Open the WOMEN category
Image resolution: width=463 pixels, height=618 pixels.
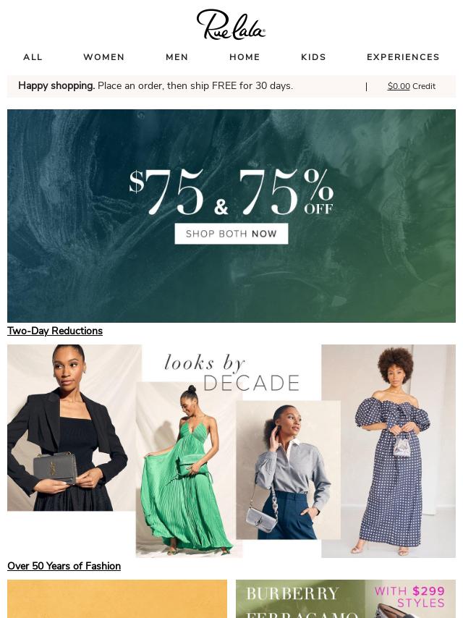(x=104, y=57)
